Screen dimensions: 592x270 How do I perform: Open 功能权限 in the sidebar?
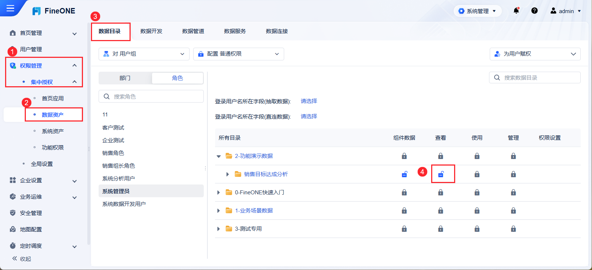point(53,147)
